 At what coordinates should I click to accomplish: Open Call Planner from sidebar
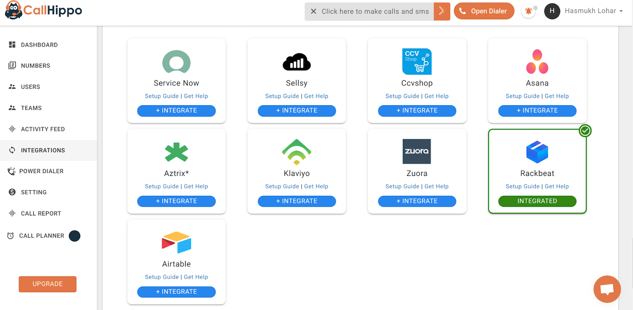[x=48, y=236]
